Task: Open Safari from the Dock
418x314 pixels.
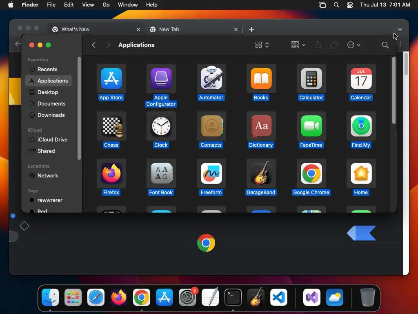Action: point(96,297)
